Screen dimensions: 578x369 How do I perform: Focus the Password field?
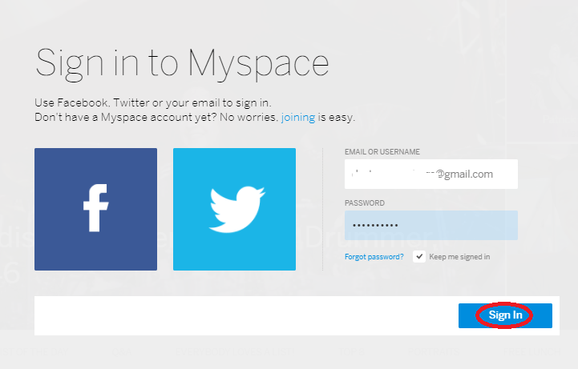(431, 225)
